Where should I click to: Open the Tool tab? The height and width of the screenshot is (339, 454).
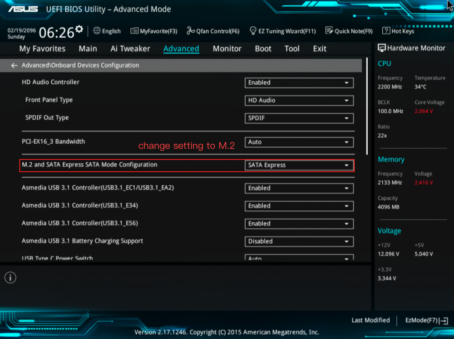pyautogui.click(x=292, y=48)
